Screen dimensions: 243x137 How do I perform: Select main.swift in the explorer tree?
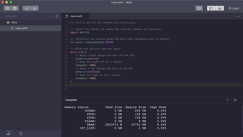tap(31, 28)
